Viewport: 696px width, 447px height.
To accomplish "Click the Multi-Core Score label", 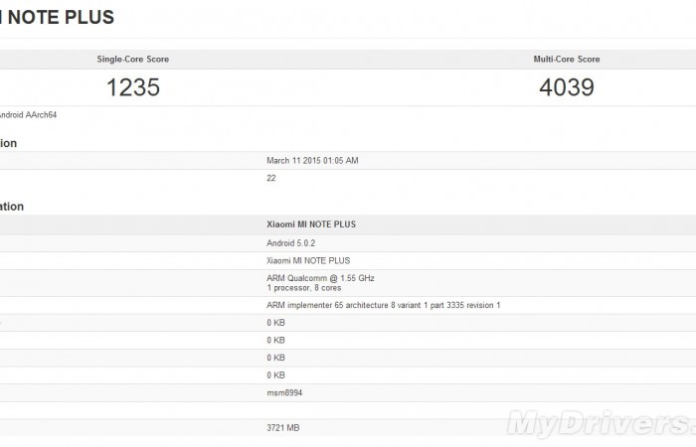I will pos(566,60).
